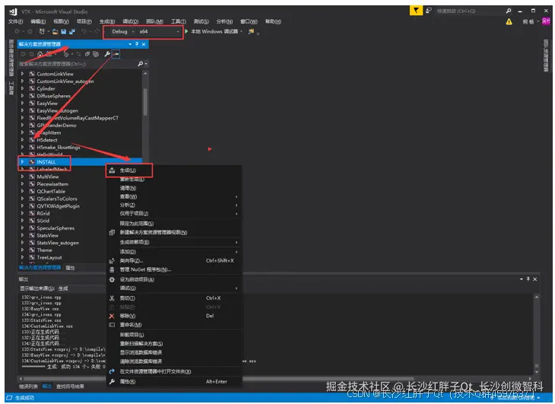This screenshot has width=555, height=404.
Task: Click the Rename icon in context menu
Action: tap(112, 325)
